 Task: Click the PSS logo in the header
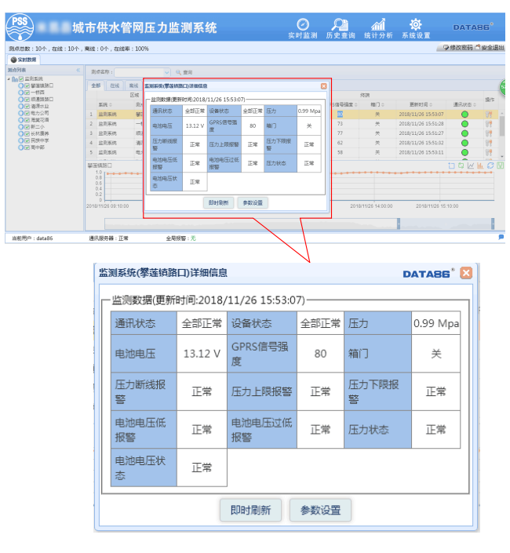20,27
